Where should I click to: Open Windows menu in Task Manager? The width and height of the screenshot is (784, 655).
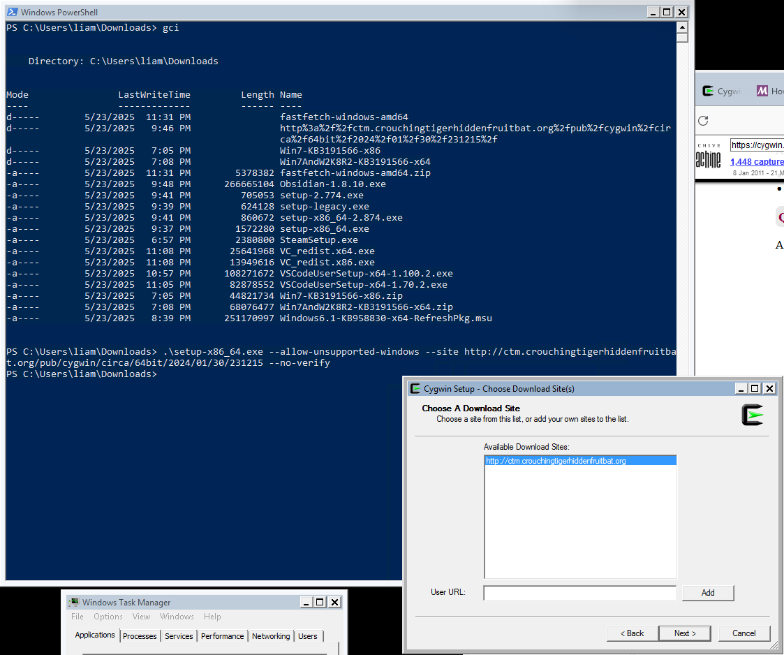point(177,617)
